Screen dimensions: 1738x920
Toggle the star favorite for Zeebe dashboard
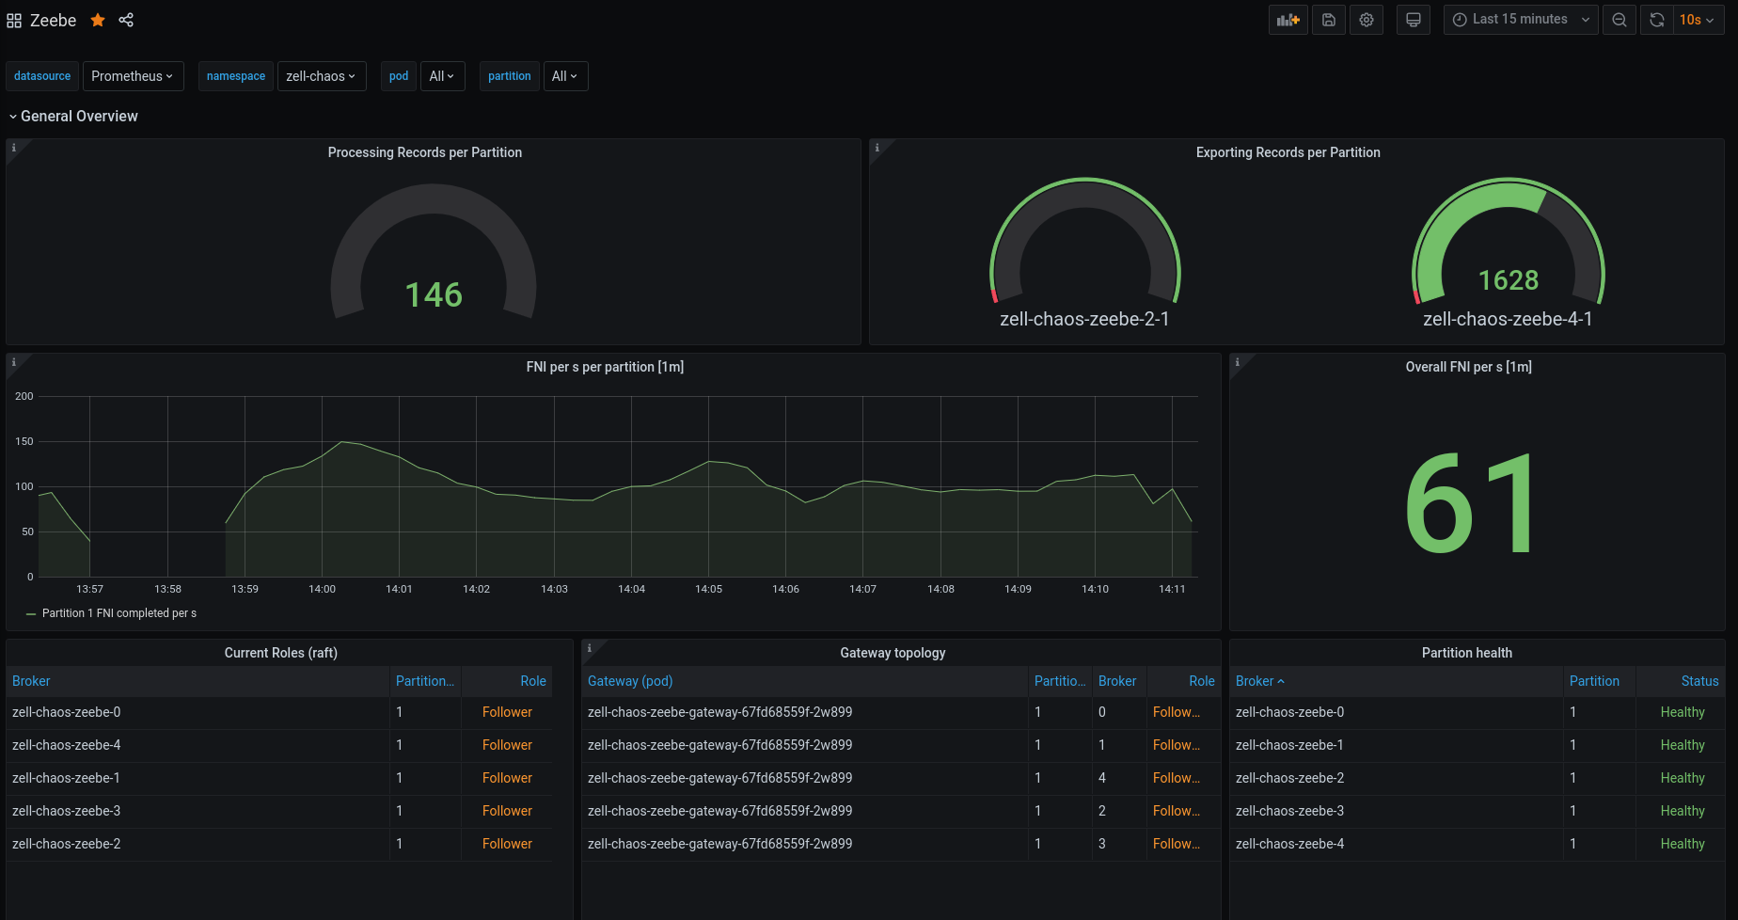tap(98, 20)
